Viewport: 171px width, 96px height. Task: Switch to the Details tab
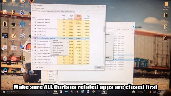point(67,12)
